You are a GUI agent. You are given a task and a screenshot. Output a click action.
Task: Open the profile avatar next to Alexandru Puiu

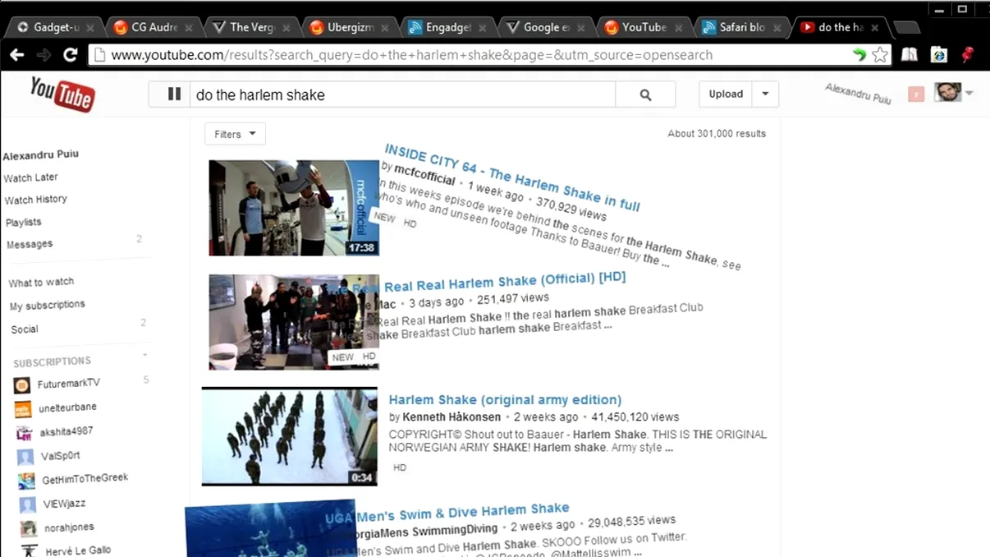[947, 91]
